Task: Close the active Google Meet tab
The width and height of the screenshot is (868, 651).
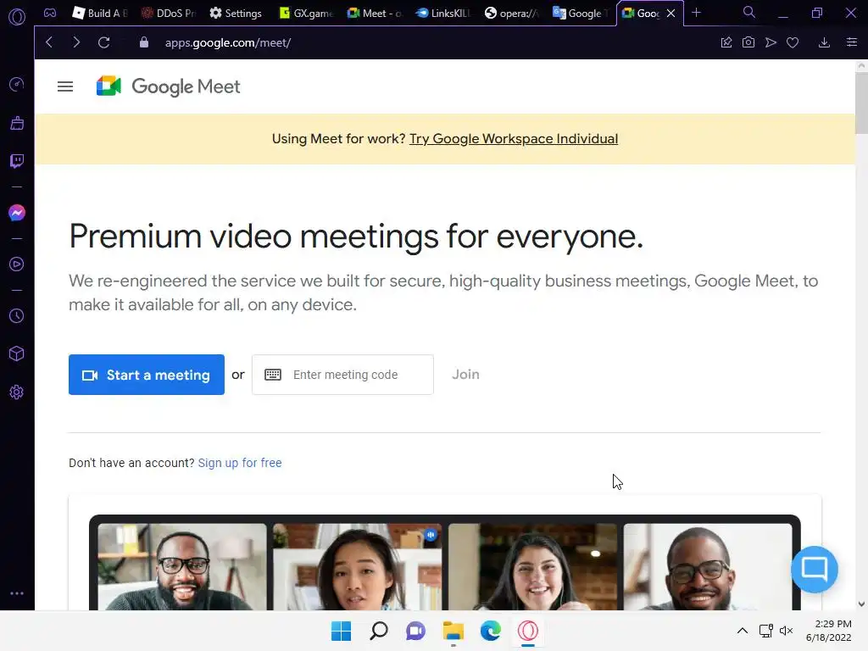Action: 671,14
